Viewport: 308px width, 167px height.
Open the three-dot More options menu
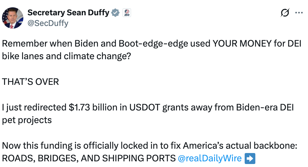pos(299,13)
